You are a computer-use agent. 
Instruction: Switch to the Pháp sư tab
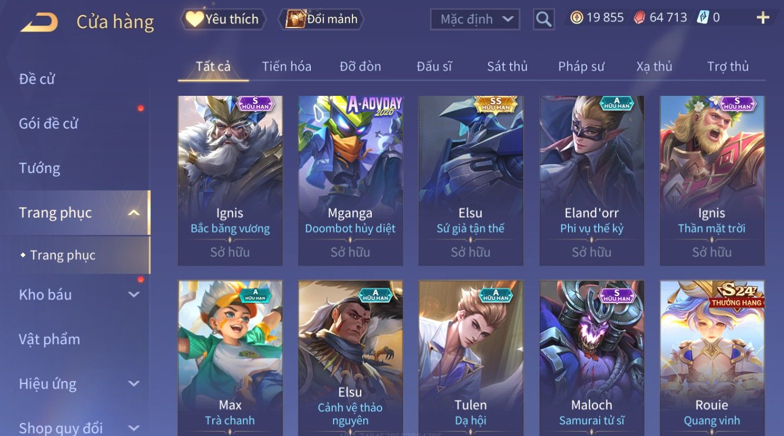pyautogui.click(x=581, y=67)
